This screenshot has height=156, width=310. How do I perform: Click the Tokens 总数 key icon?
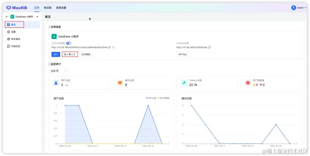click(x=184, y=83)
